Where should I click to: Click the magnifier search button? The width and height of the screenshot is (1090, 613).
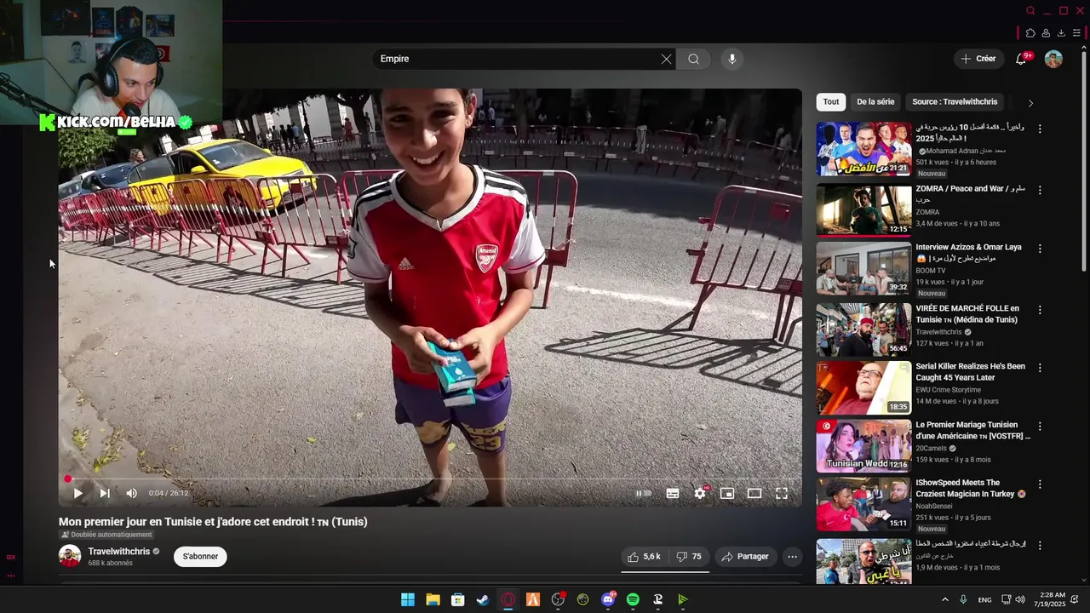pos(693,59)
